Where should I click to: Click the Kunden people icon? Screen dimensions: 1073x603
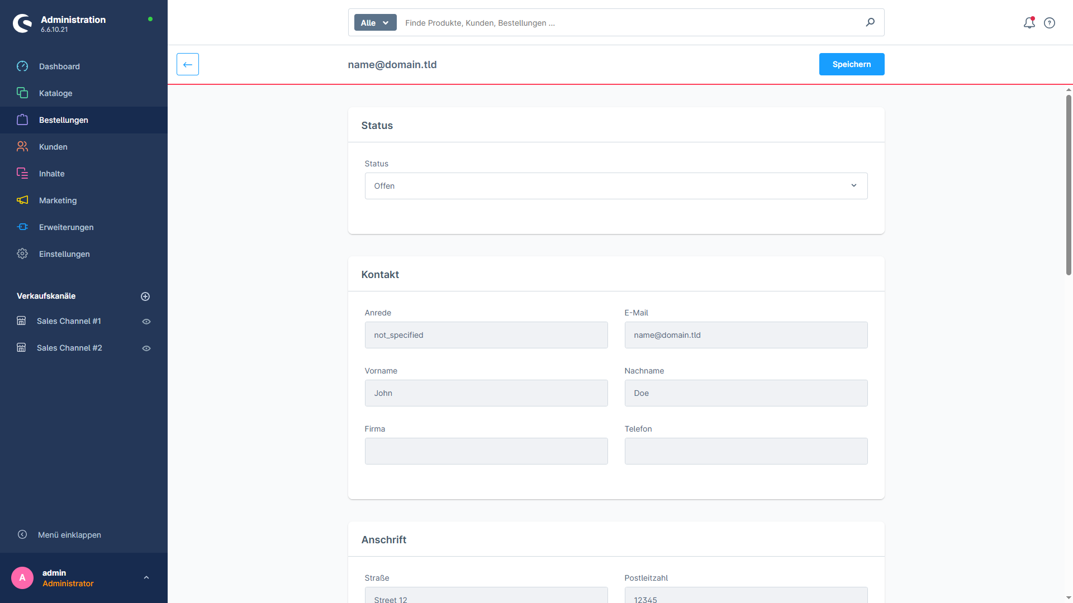point(22,147)
